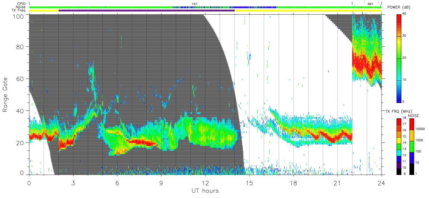This screenshot has height=198, width=429.
Task: Click the red 18 MHz segment of TX FRQ colorbar
Action: click(x=399, y=122)
